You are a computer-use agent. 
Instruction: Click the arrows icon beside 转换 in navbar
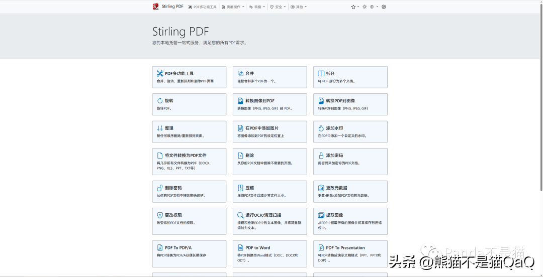[x=251, y=7]
